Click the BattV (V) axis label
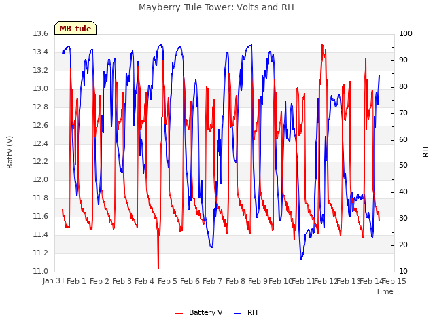The image size is (435, 326). (x=10, y=152)
